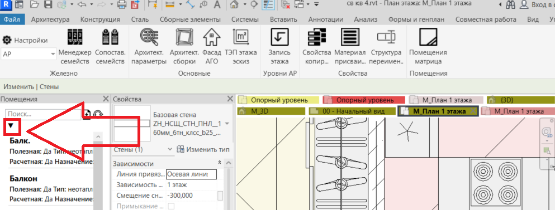555x210 pixels.
Task: Launch Сопостав. семейств tool
Action: pos(110,47)
